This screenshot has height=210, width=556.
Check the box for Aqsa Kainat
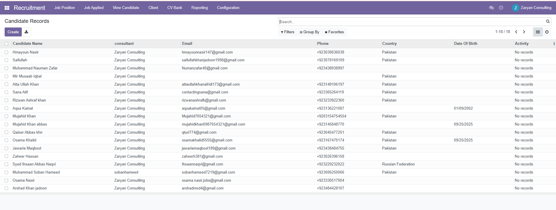(6, 108)
